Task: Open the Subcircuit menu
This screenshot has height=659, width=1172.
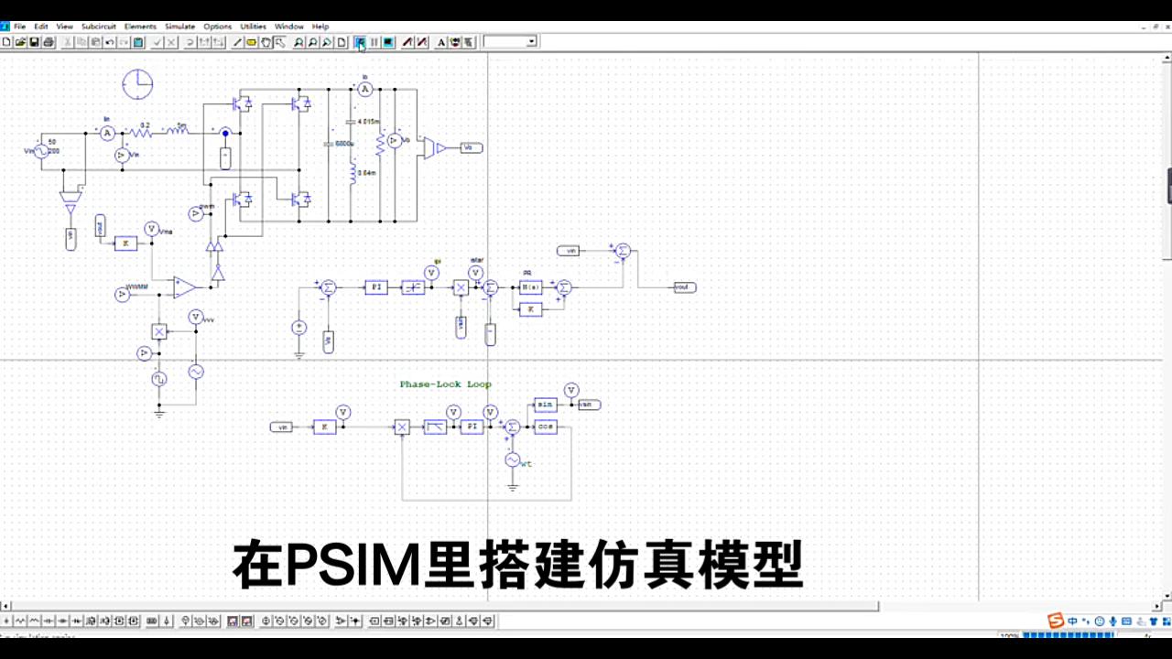Action: click(99, 27)
